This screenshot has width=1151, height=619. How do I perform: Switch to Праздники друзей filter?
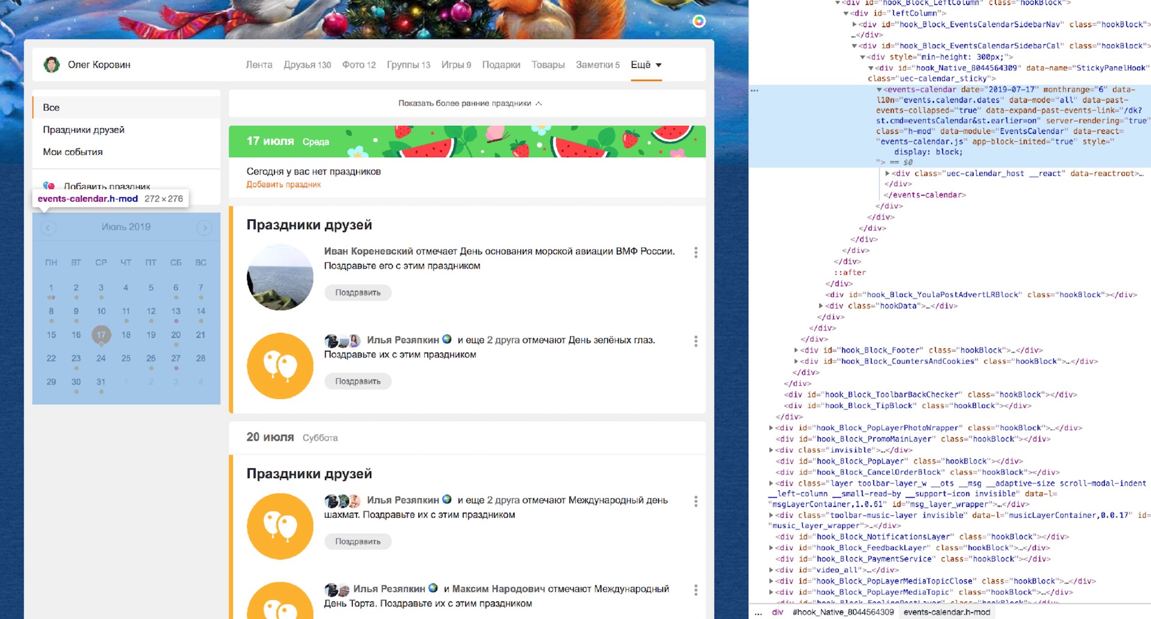pos(84,130)
